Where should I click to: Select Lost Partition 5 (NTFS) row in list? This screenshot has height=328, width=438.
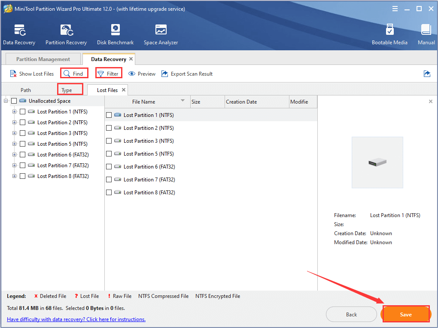[x=211, y=153]
